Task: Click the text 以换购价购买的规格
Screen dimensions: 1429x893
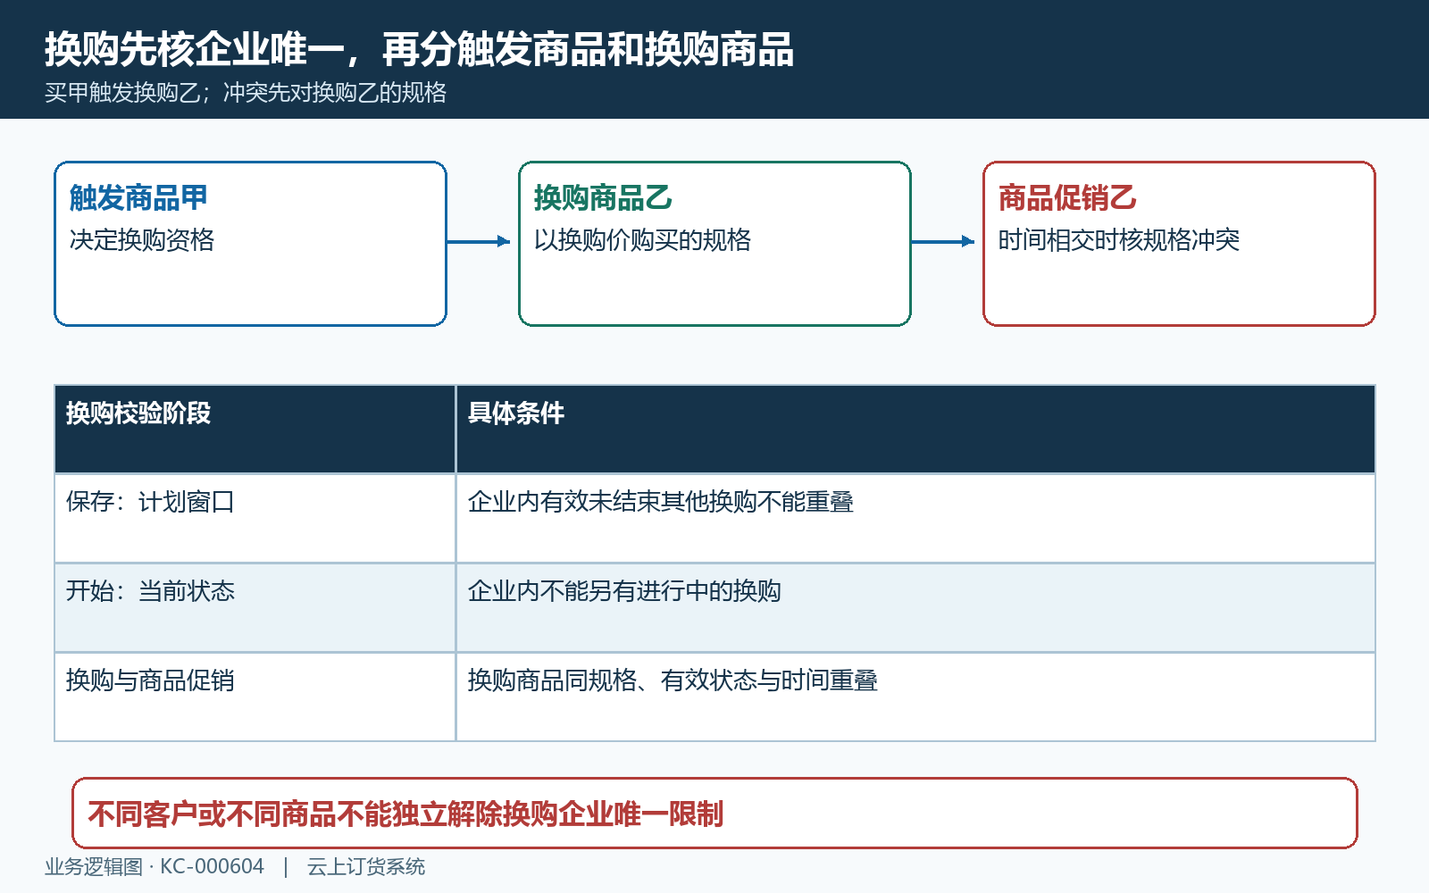Action: 642,240
